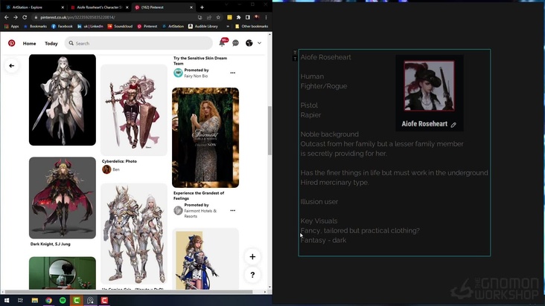Open Chrome side panel icon
Image resolution: width=545 pixels, height=306 pixels.
click(247, 17)
